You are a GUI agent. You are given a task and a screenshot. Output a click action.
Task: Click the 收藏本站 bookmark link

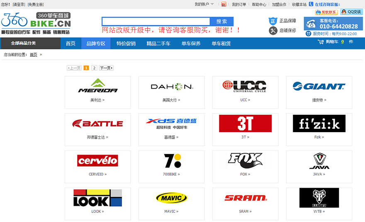point(299,5)
